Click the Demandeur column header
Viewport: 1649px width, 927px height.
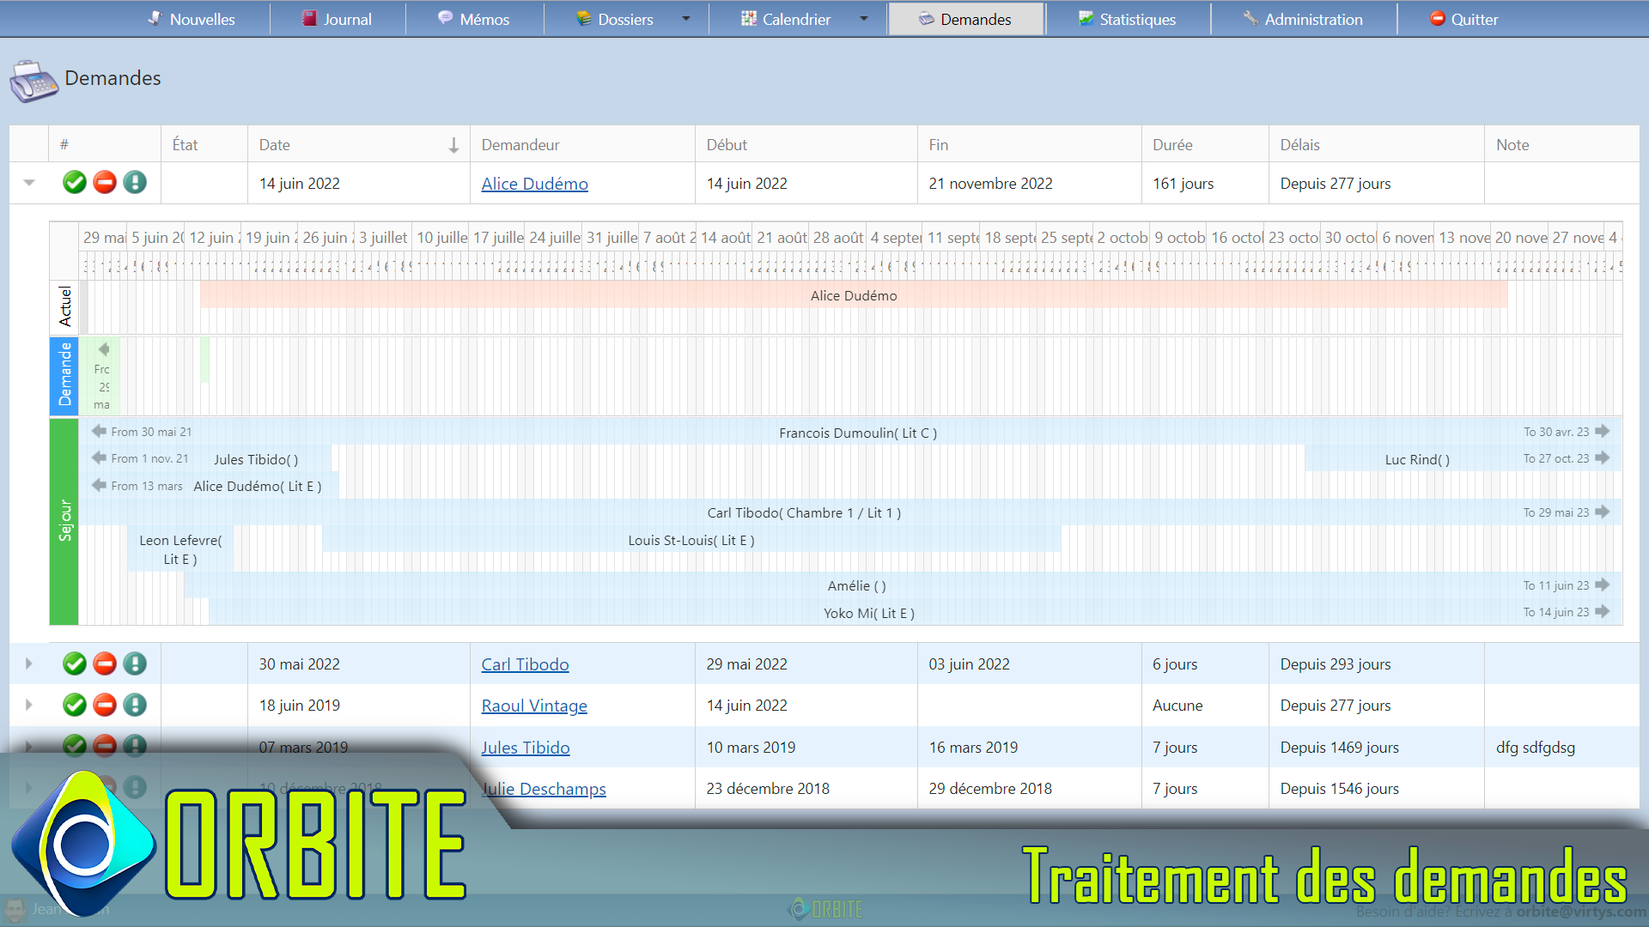coord(581,144)
